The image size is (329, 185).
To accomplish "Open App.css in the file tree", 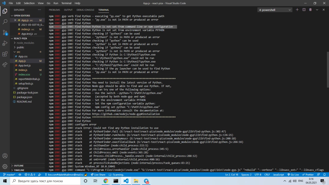I will coord(27,57).
